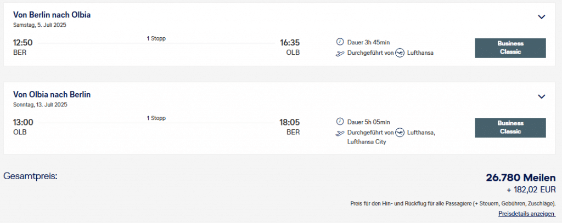
Task: Click the clock icon beside 5h 05min duration
Action: 340,122
